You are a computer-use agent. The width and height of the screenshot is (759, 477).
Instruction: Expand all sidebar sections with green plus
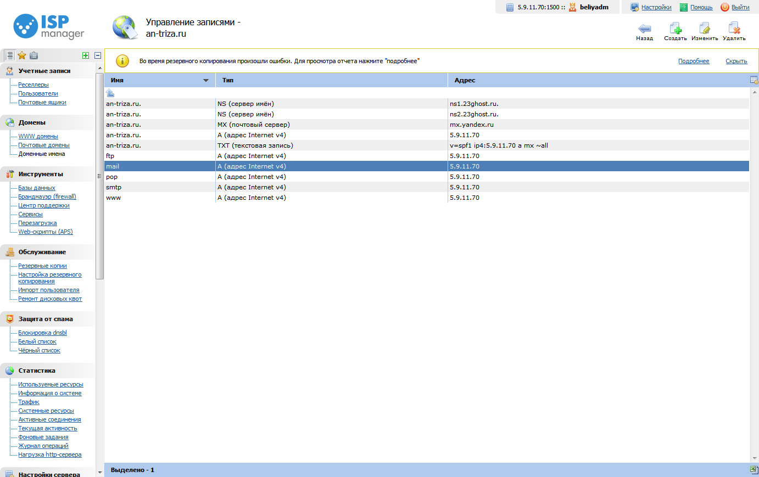coord(86,55)
